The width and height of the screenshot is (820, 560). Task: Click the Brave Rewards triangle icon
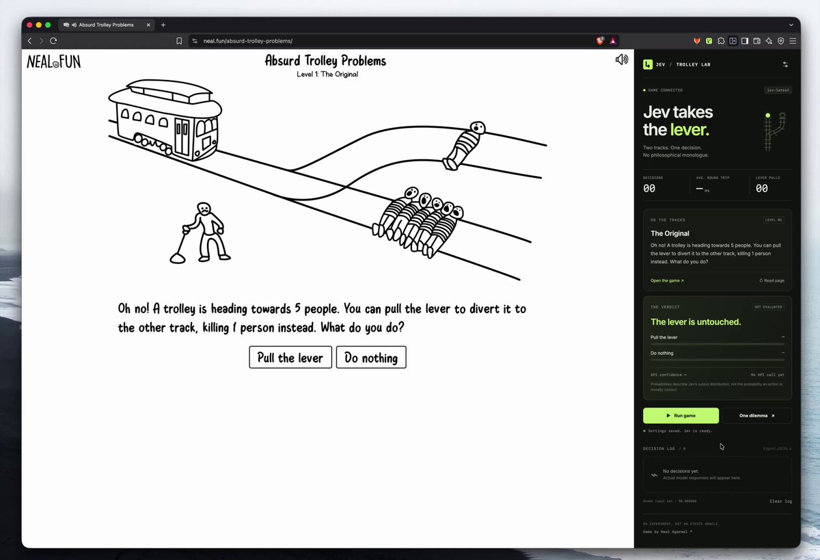pyautogui.click(x=613, y=41)
